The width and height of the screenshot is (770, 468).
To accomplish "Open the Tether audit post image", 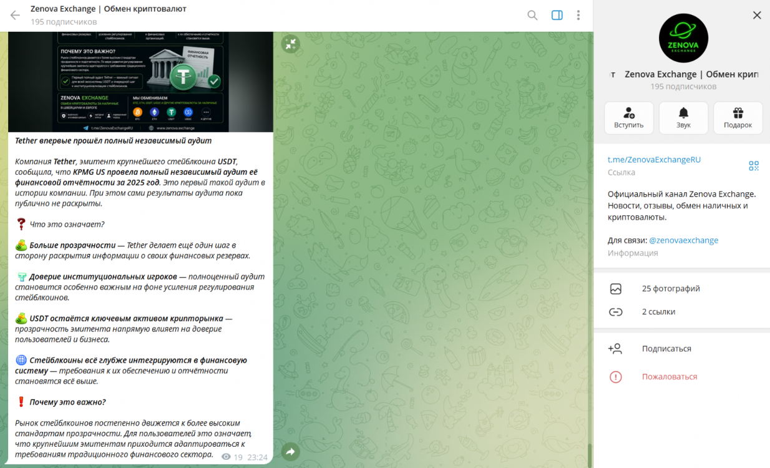I will pyautogui.click(x=140, y=82).
